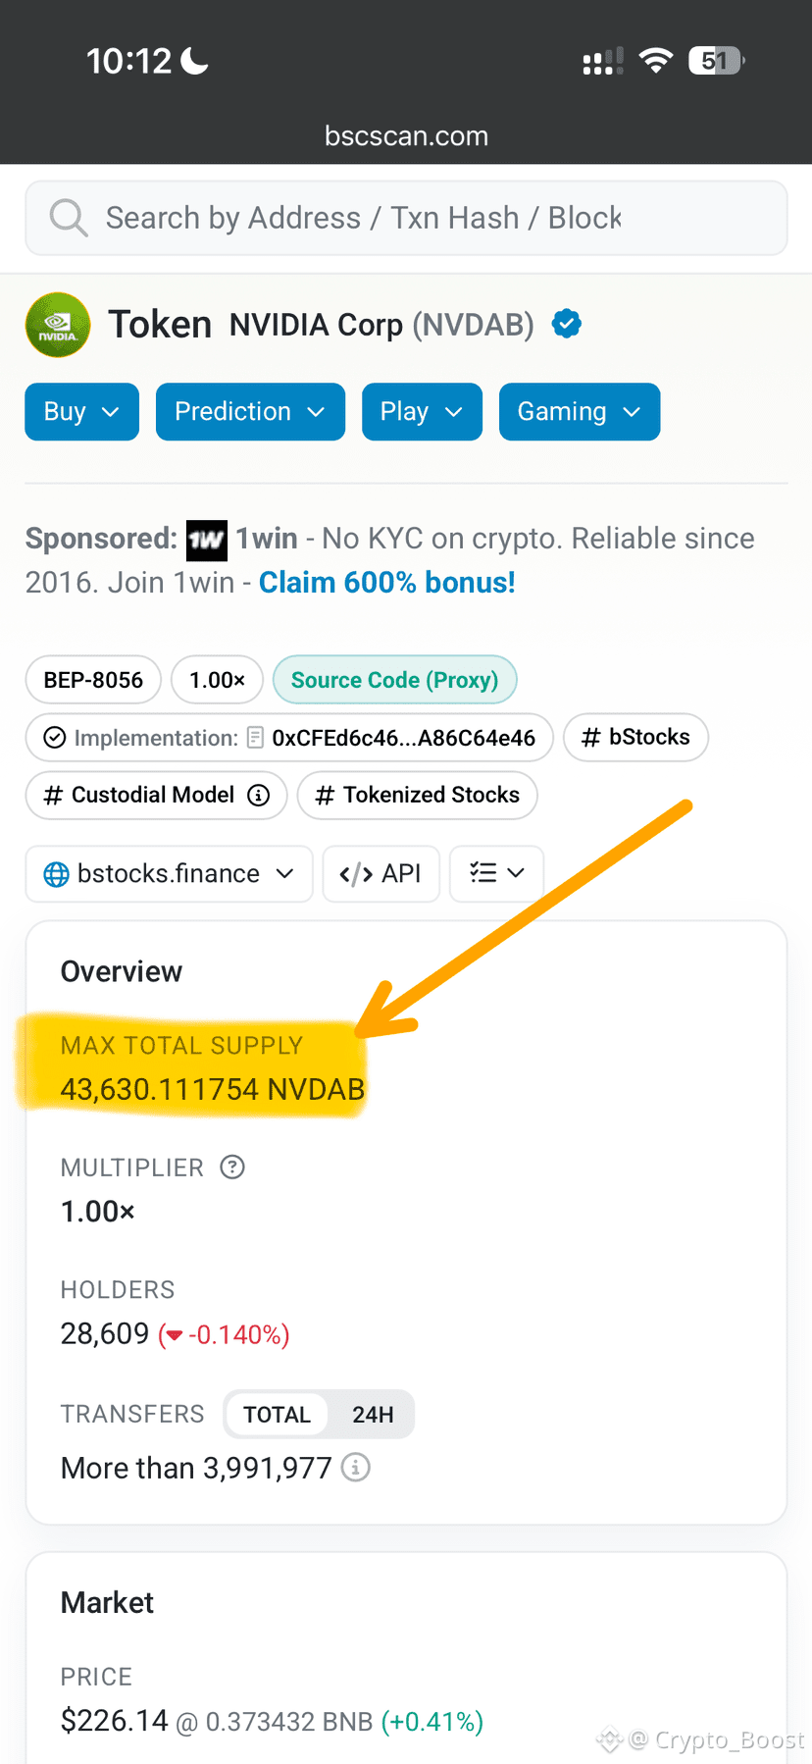
Task: Click the NVIDIA token logo
Action: 58,325
